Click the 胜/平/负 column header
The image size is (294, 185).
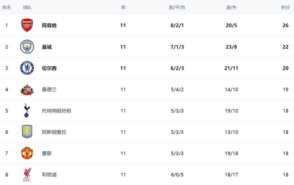pos(177,8)
